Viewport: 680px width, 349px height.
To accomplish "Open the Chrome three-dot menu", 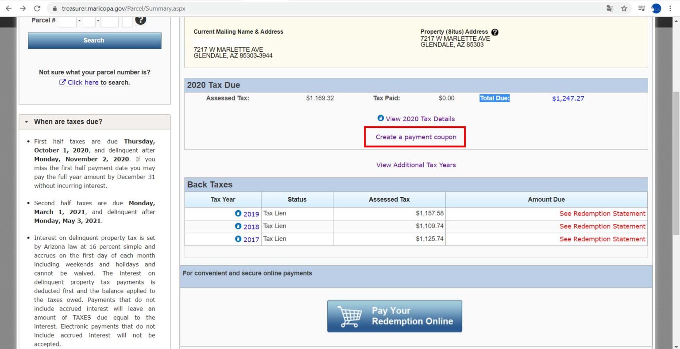I will click(x=670, y=8).
